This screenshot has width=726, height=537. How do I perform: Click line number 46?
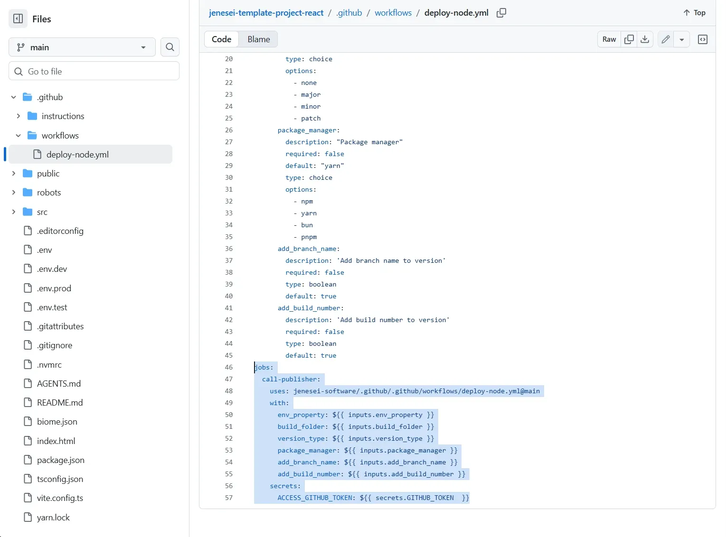229,367
